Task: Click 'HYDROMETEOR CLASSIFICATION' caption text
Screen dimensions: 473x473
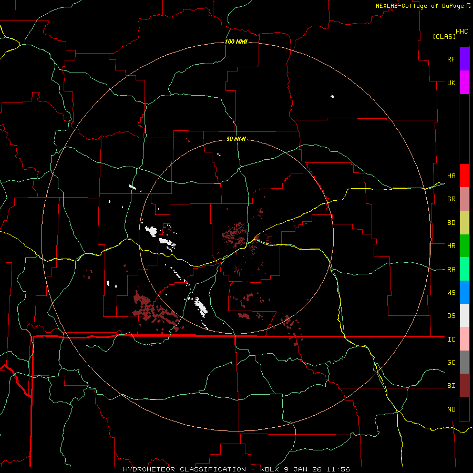Action: pyautogui.click(x=184, y=469)
